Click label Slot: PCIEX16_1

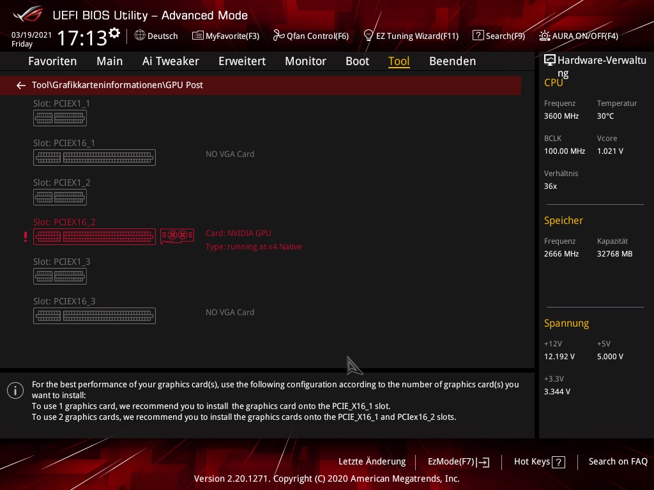pos(64,143)
